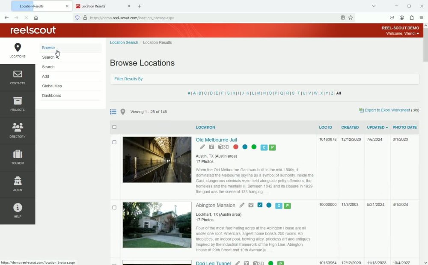
Task: Switch to map view pin icon
Action: point(123,112)
